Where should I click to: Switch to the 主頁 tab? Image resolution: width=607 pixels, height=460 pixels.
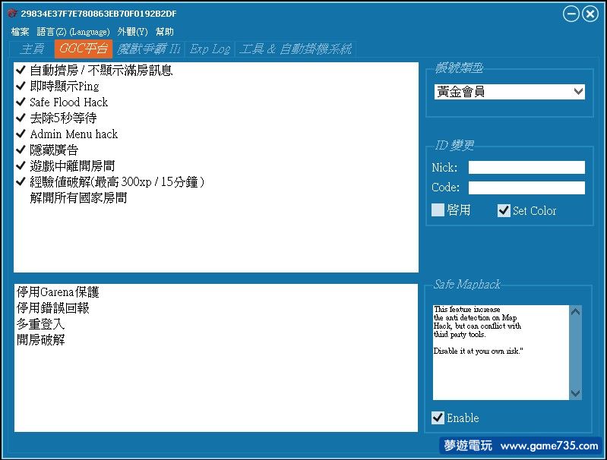[x=32, y=49]
